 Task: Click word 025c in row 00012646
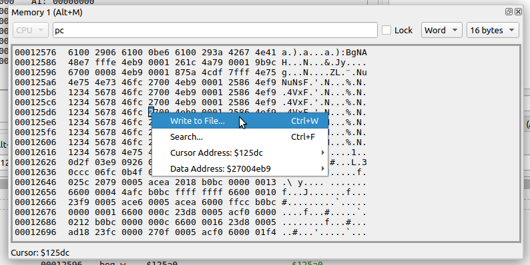(78, 182)
